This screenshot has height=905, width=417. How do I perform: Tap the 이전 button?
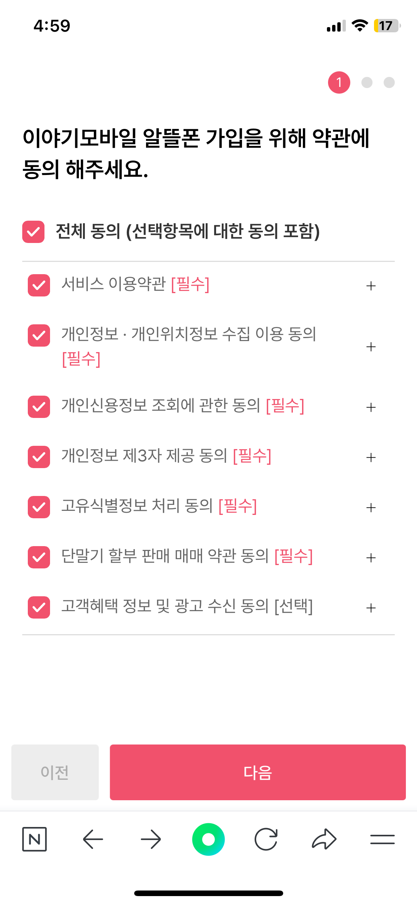pyautogui.click(x=55, y=772)
